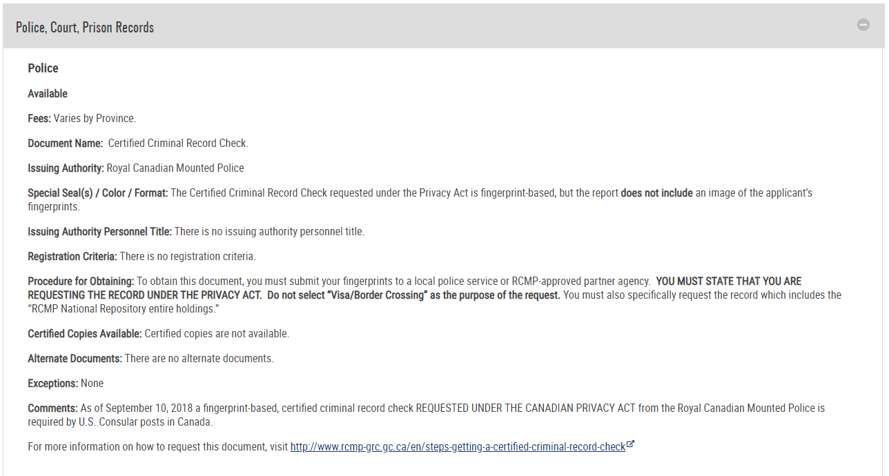Viewport: 889px width, 476px height.
Task: Click the Alternate Documents label
Action: coord(75,359)
